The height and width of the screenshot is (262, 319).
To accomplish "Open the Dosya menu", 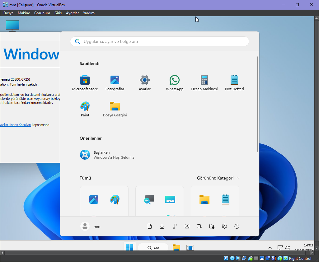I will point(8,13).
